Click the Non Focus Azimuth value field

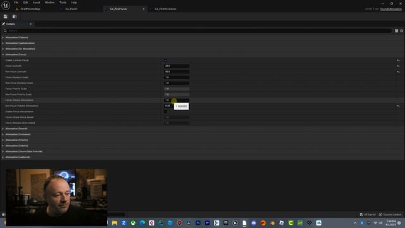[177, 72]
